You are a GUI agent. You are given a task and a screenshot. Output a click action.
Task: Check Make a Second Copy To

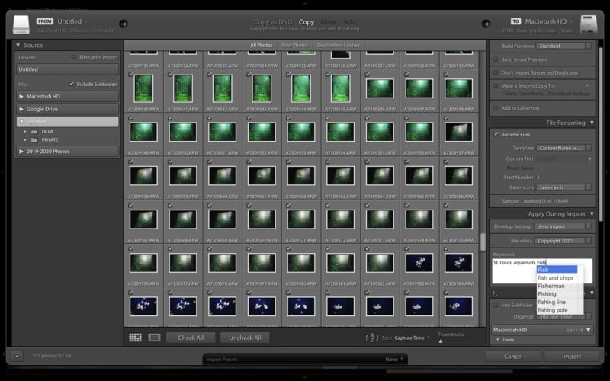tap(495, 86)
